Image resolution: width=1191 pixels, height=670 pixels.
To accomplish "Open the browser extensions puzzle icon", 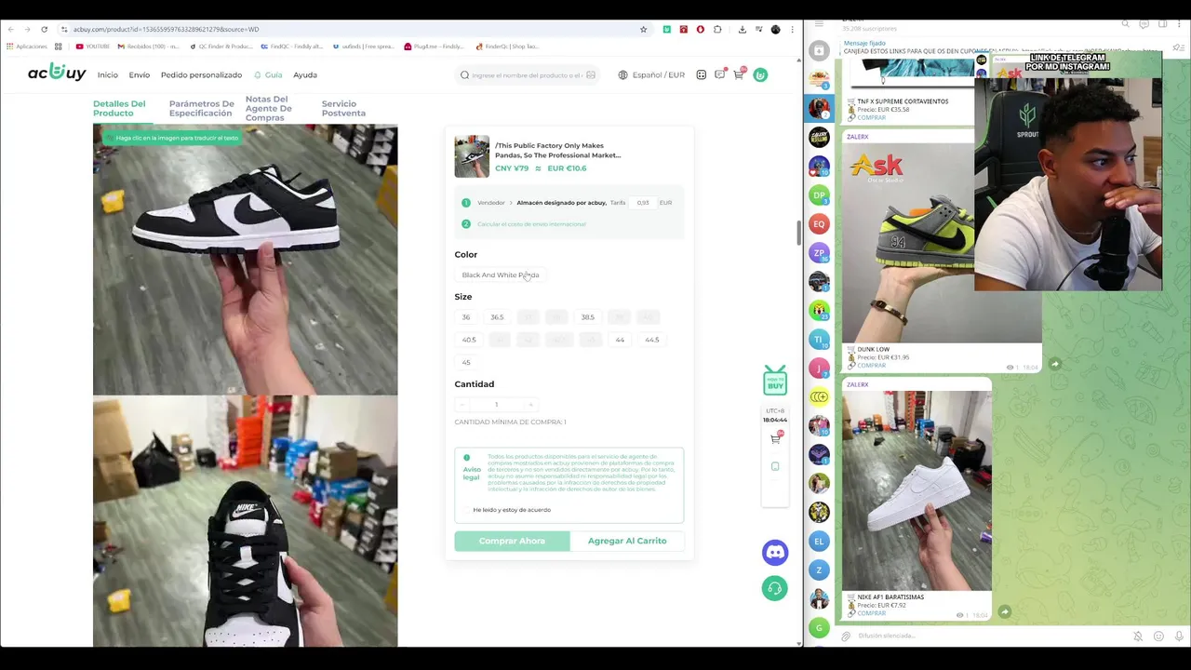I will (x=717, y=29).
